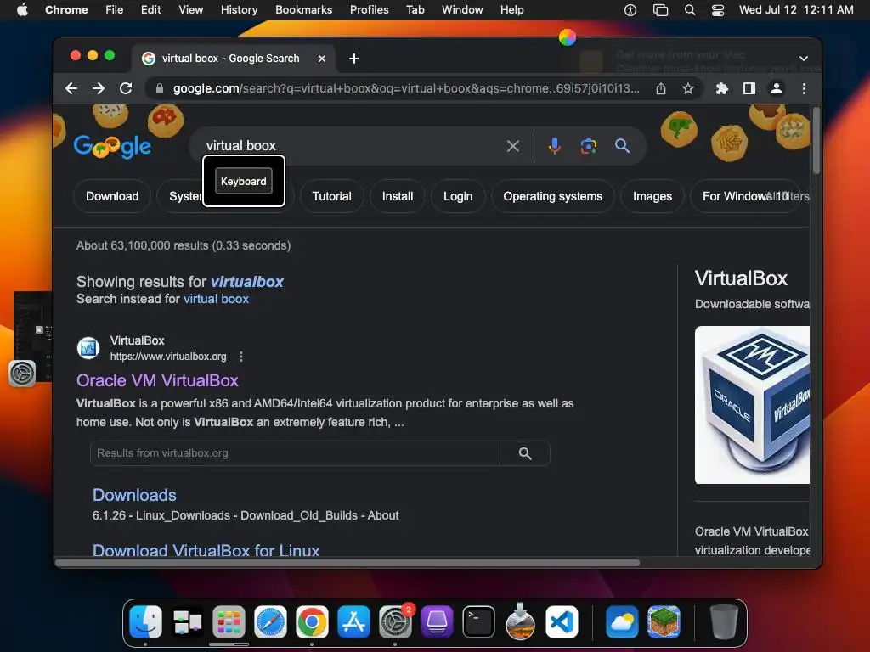Open the Trash in the Dock
Image resolution: width=870 pixels, height=652 pixels.
coord(724,621)
